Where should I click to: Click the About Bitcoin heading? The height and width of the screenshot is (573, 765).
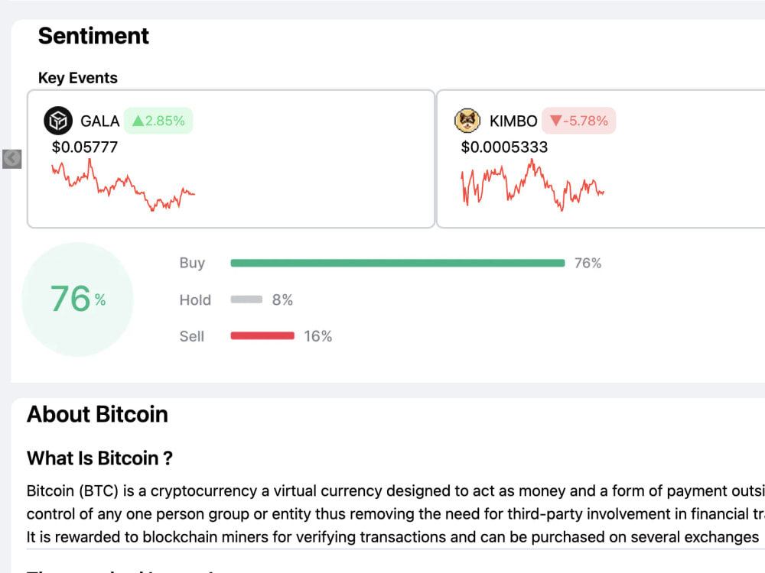click(97, 415)
